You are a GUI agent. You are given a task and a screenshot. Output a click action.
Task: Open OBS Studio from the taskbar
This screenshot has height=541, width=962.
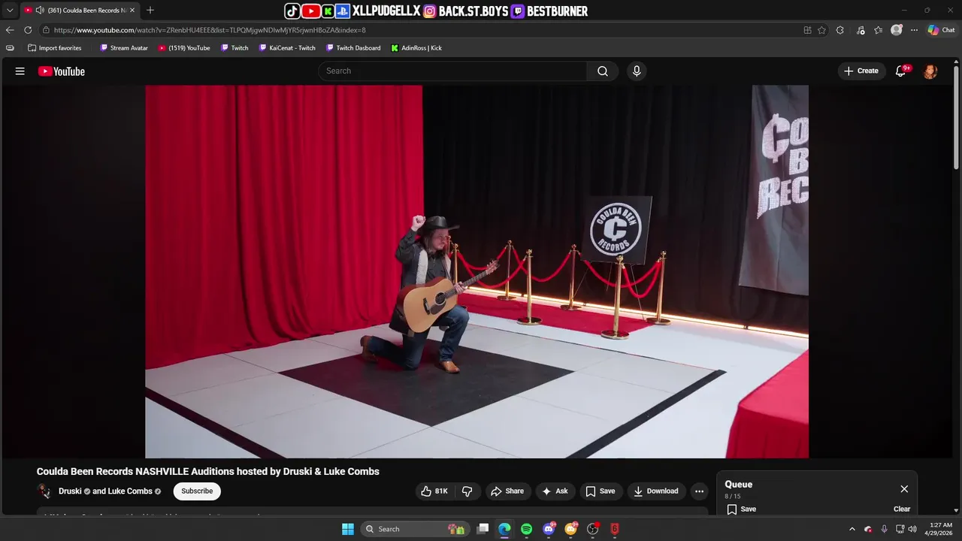click(593, 529)
